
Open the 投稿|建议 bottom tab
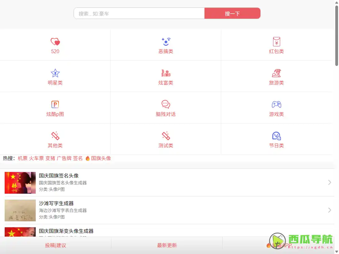tap(55, 245)
